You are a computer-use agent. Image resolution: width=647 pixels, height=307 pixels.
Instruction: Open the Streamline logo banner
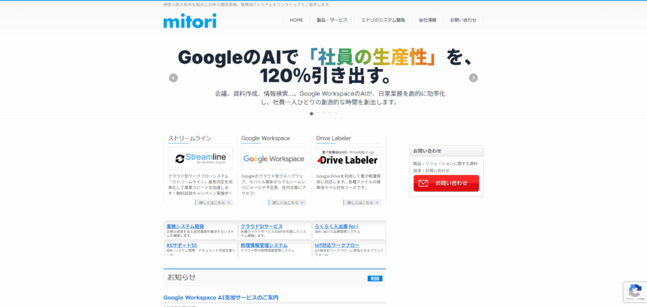pyautogui.click(x=200, y=159)
